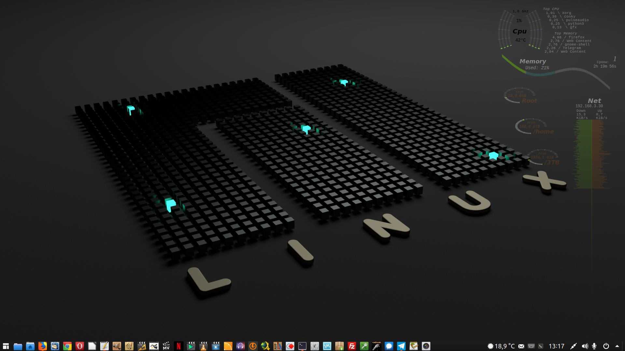Expand hidden system tray arrow
The width and height of the screenshot is (625, 351).
pyautogui.click(x=617, y=346)
